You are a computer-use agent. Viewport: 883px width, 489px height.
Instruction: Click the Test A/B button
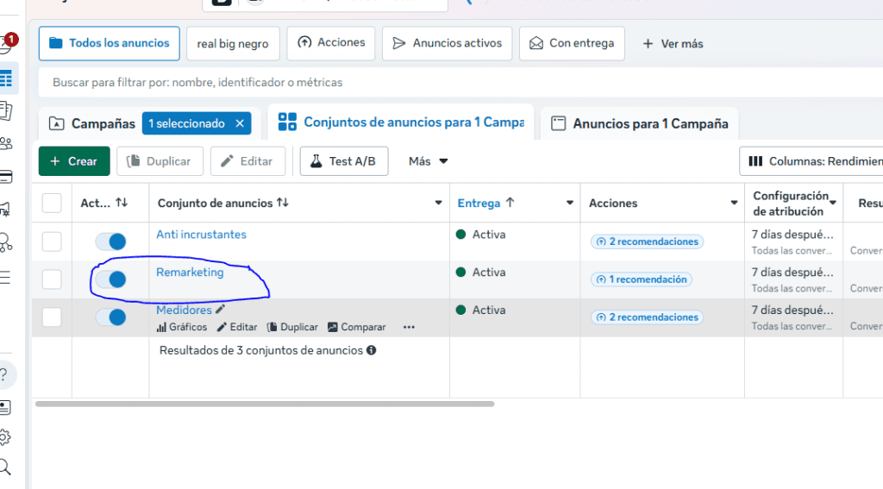pyautogui.click(x=344, y=161)
